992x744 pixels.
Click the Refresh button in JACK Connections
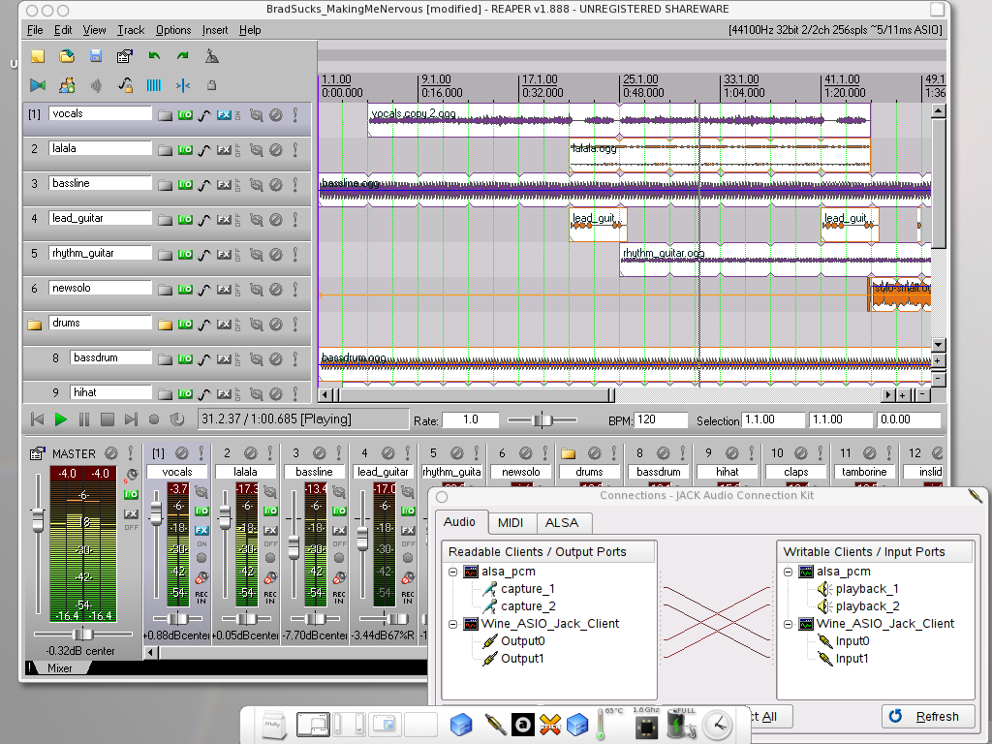pyautogui.click(x=928, y=716)
